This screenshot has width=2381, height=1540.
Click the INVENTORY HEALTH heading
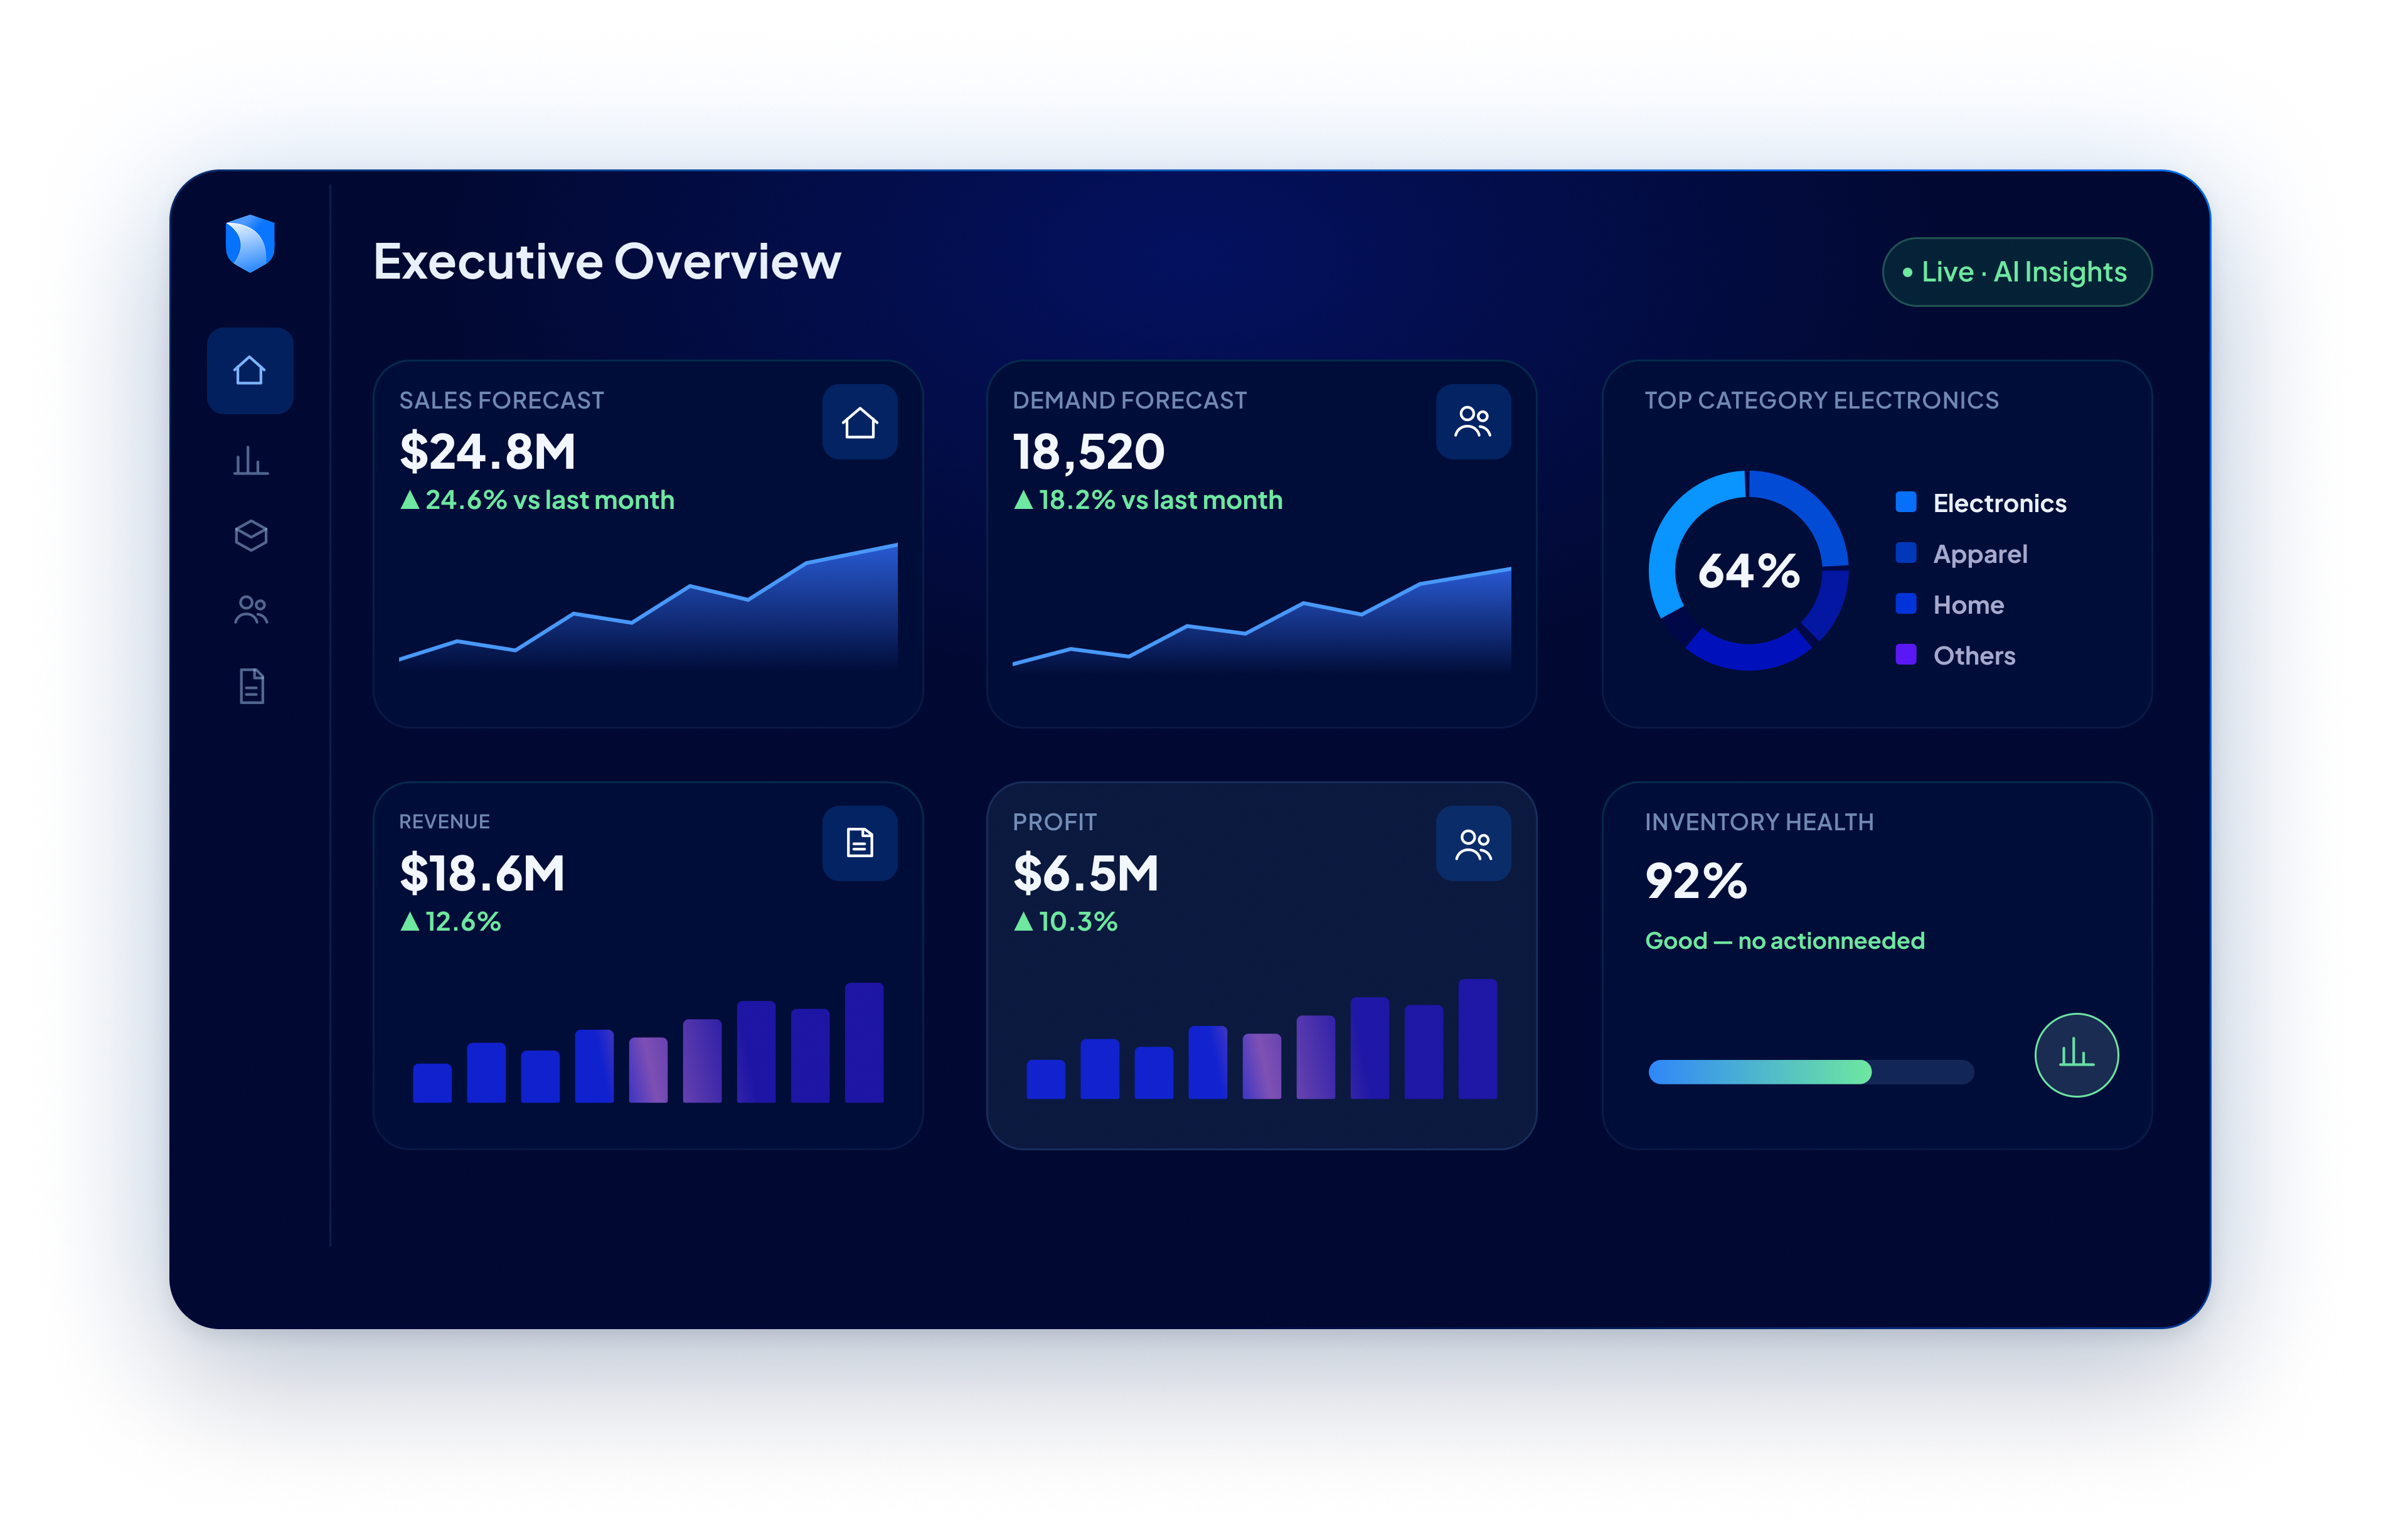coord(1759,822)
